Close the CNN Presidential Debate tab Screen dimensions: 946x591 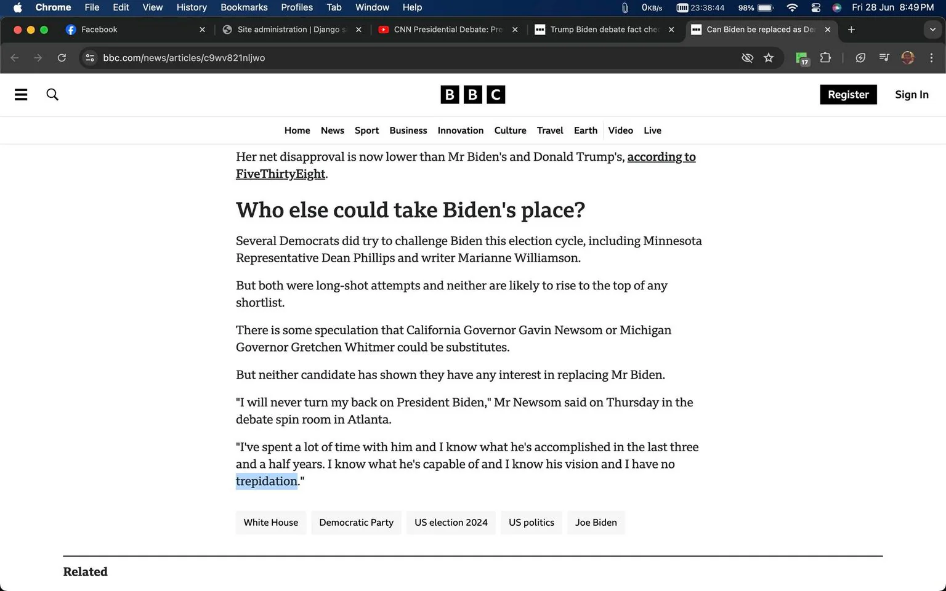pos(515,30)
